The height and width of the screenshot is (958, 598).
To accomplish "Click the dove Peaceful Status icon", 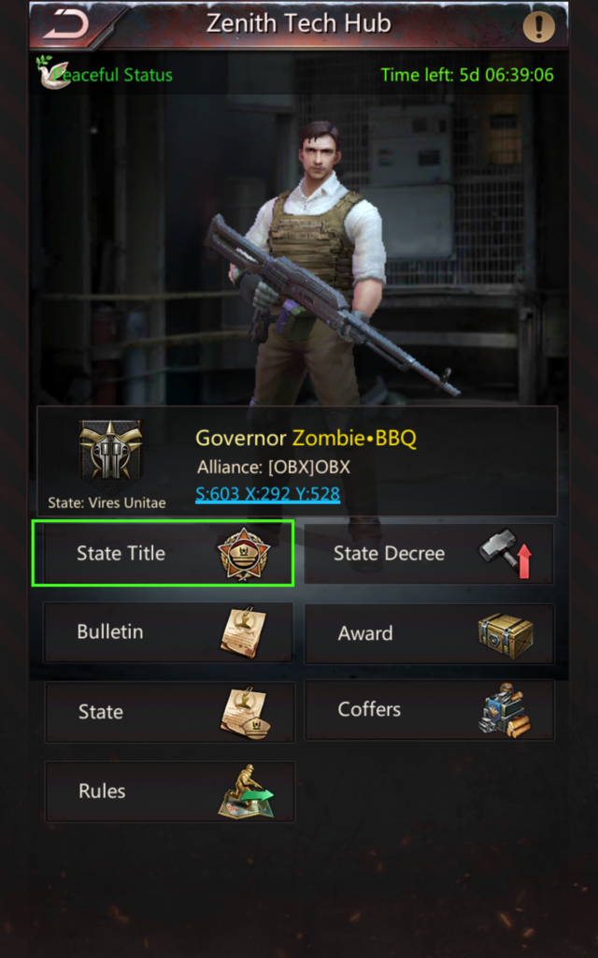I will click(x=53, y=72).
